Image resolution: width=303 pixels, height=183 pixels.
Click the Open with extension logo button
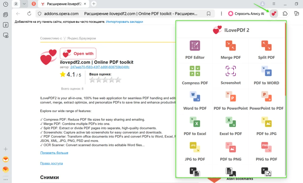click(x=78, y=54)
